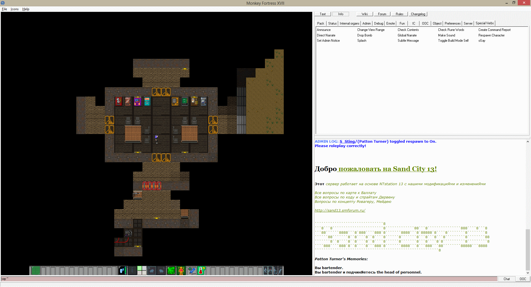Screen dimensions: 531x287
Task: Select the Chat input mode
Action: pyautogui.click(x=507, y=279)
